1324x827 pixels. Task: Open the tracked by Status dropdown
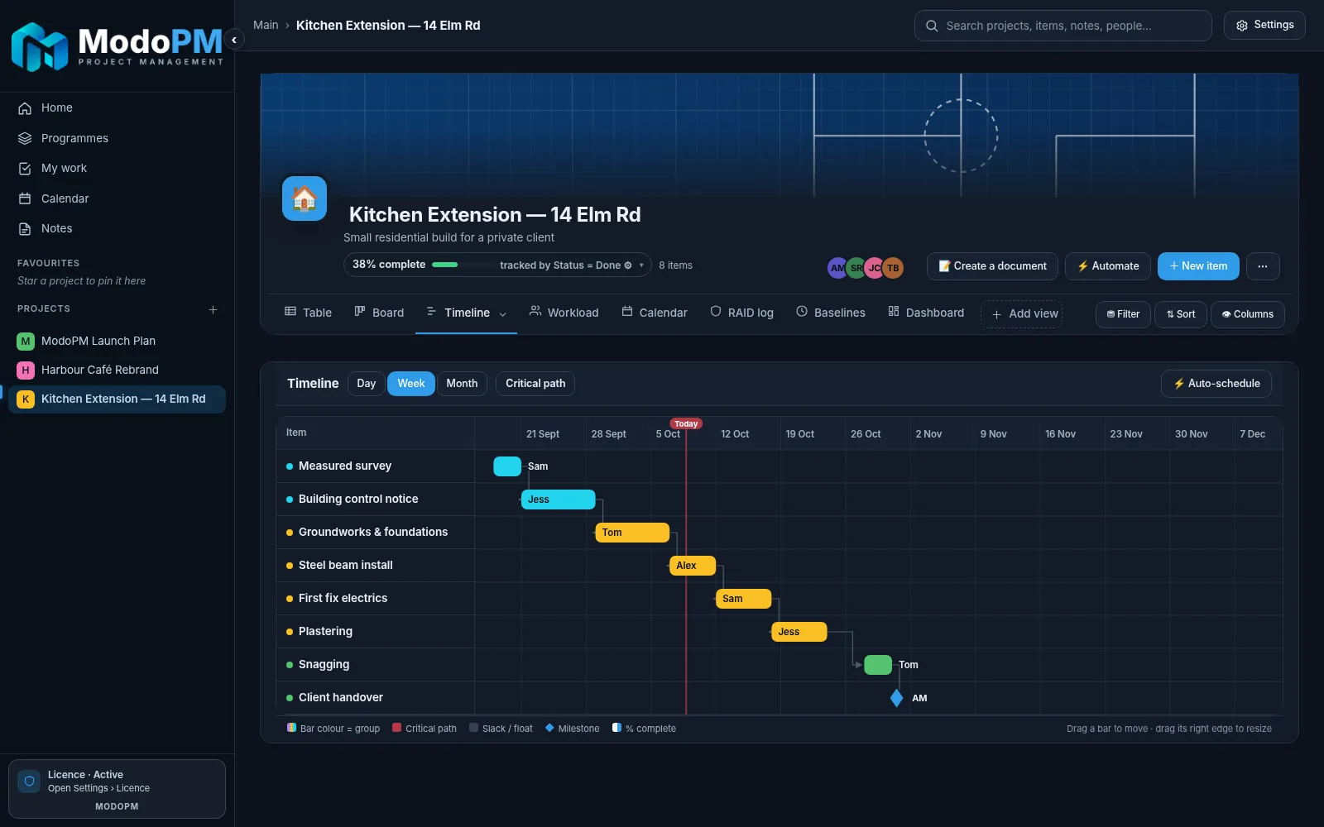click(573, 265)
